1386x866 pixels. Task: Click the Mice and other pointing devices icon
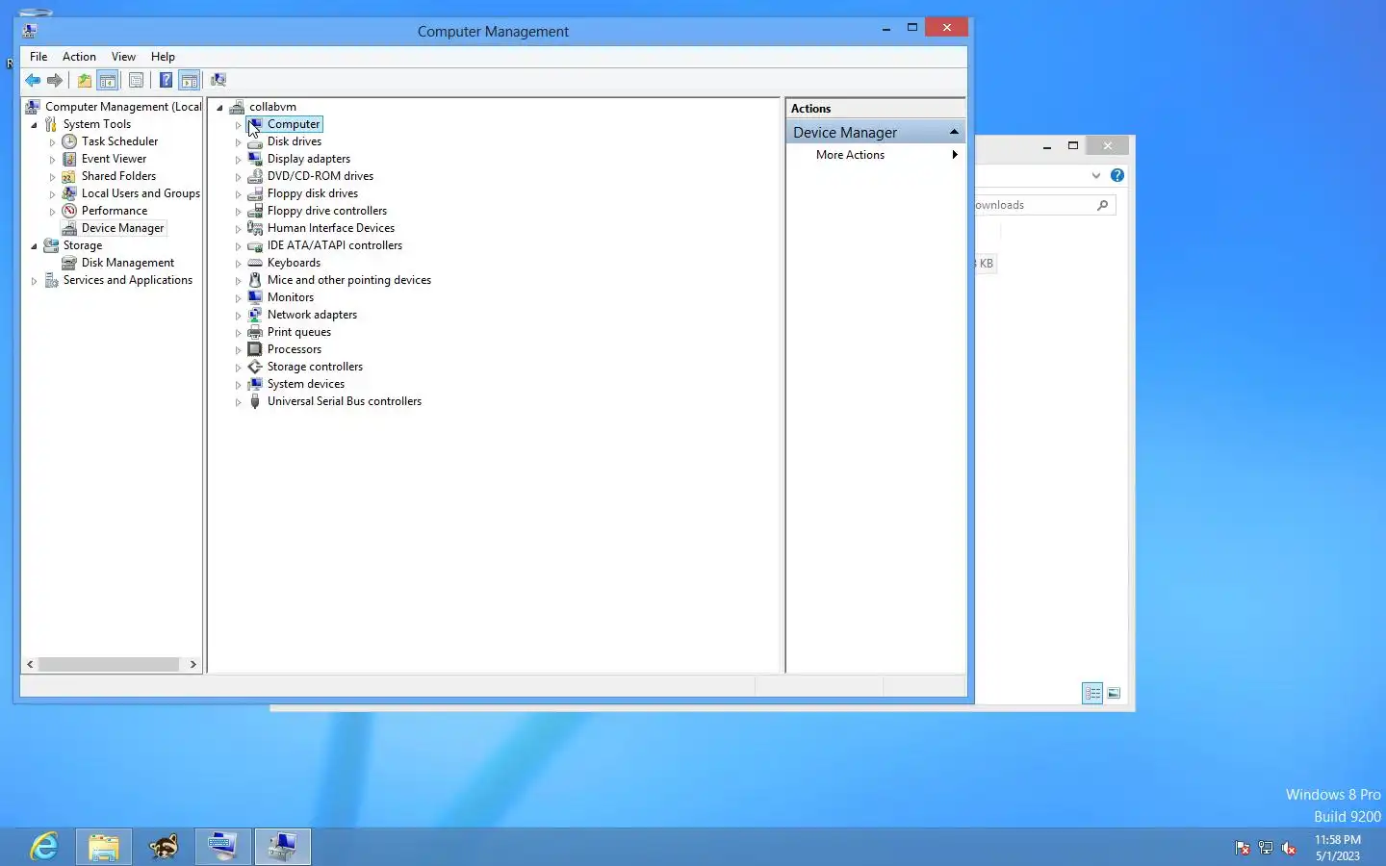255,280
